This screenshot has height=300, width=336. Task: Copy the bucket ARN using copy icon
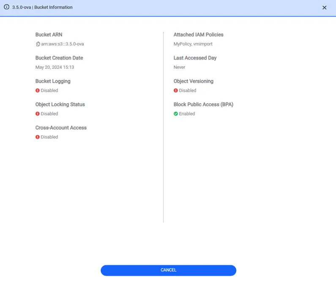pos(38,44)
